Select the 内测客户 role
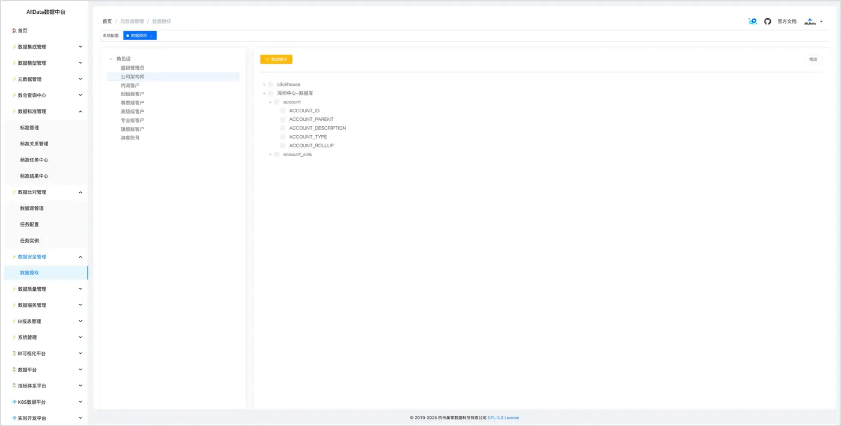 130,85
